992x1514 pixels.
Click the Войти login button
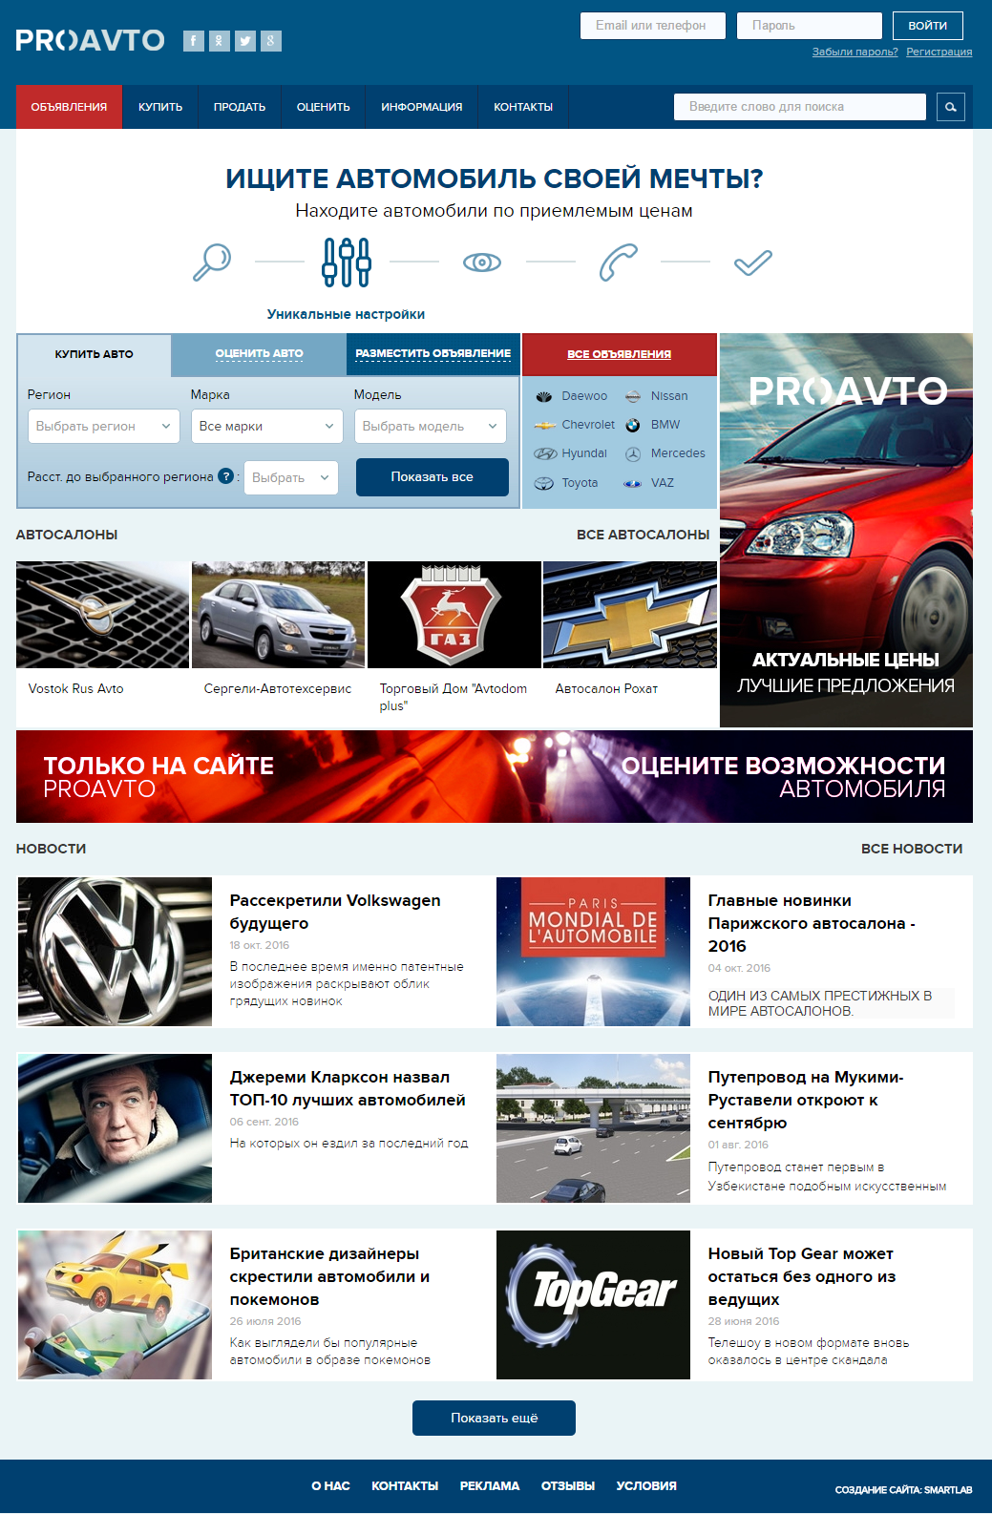coord(928,26)
